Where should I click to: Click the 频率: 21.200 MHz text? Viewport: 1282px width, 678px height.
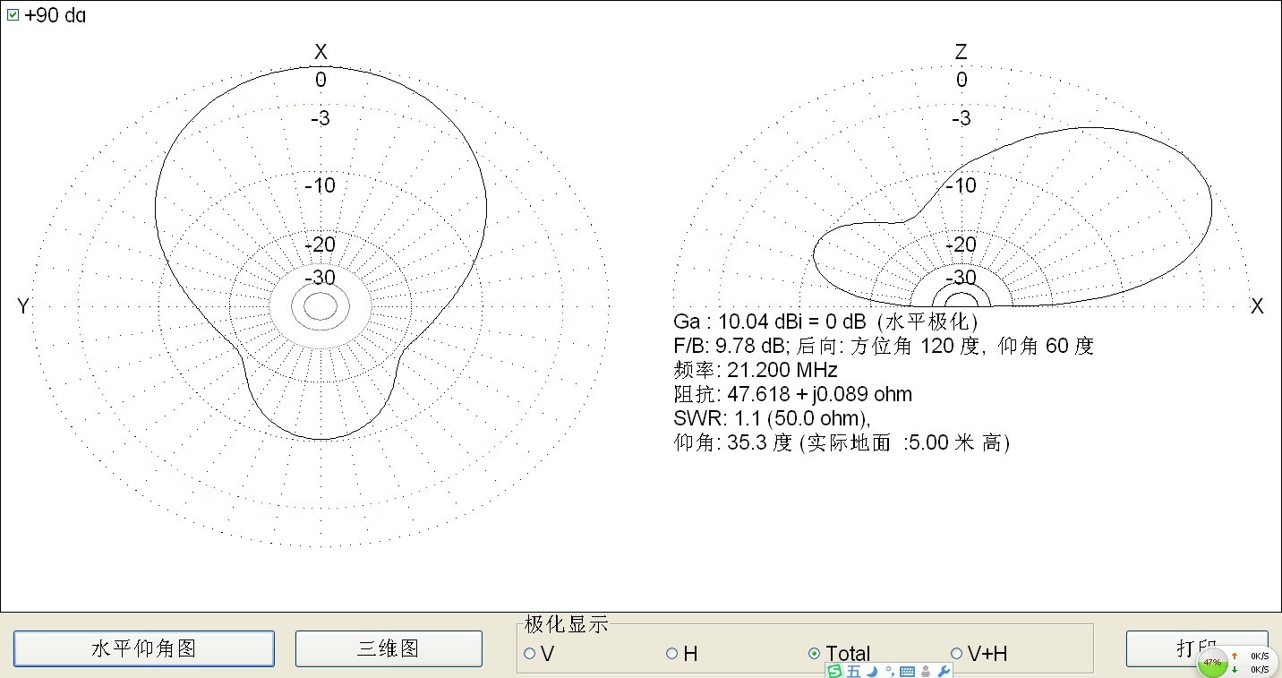(755, 370)
